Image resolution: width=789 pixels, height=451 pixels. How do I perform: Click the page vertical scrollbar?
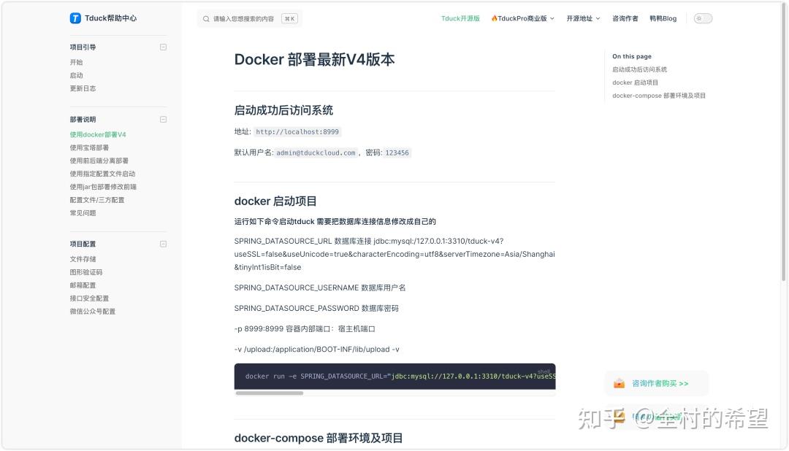coord(783,143)
